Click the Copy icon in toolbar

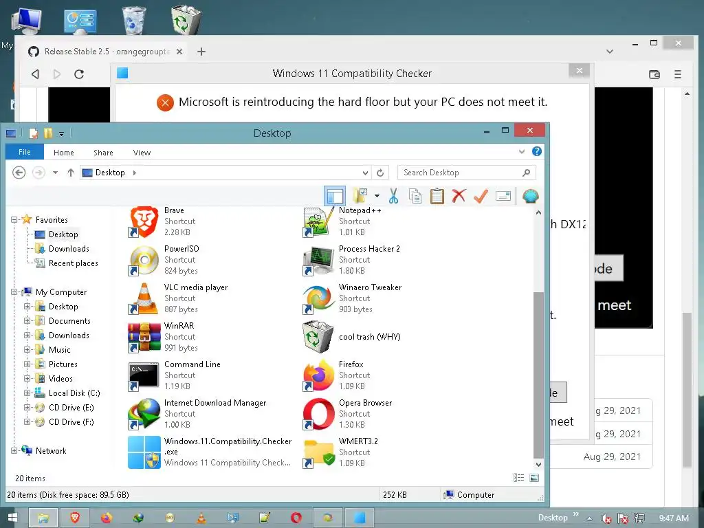pos(415,196)
